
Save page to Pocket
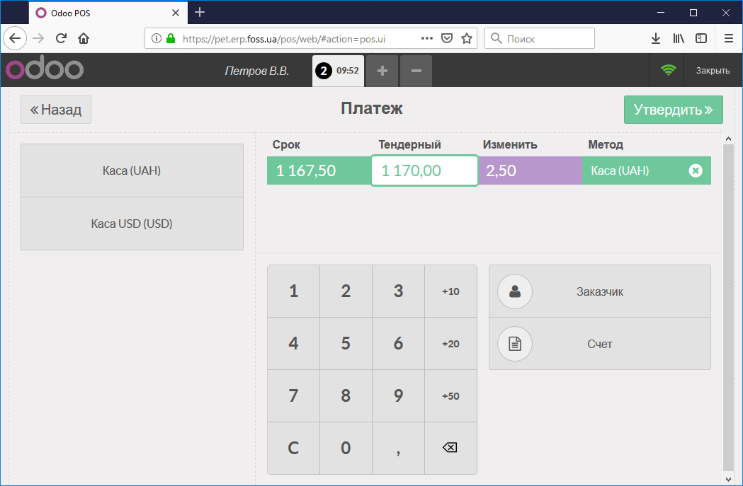447,38
